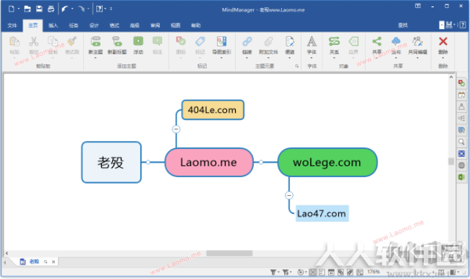Expand the Link (链接) dropdown arrow
The width and height of the screenshot is (470, 279).
tap(247, 58)
